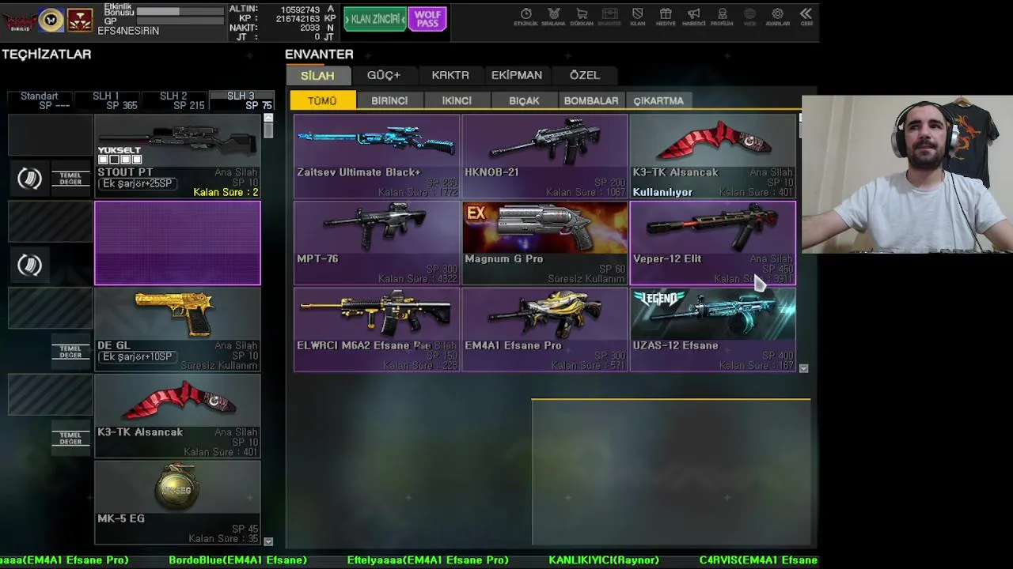Click Yükselt upgrade indicator on STOUT PT
Image resolution: width=1013 pixels, height=569 pixels.
(120, 155)
